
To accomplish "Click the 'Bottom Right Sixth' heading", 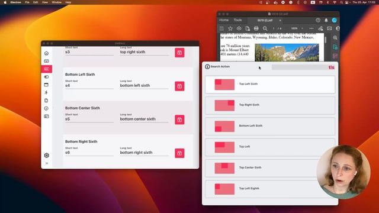I will 81,141.
